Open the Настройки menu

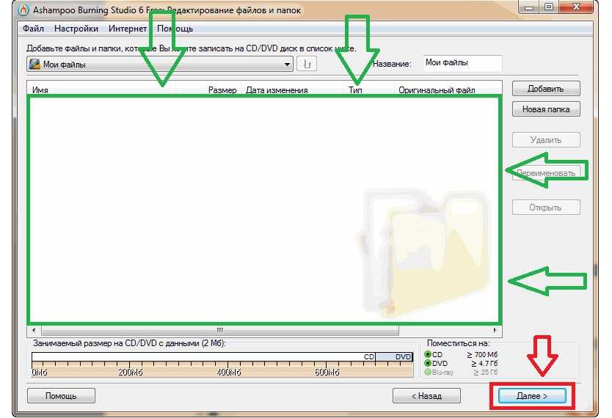pyautogui.click(x=76, y=29)
